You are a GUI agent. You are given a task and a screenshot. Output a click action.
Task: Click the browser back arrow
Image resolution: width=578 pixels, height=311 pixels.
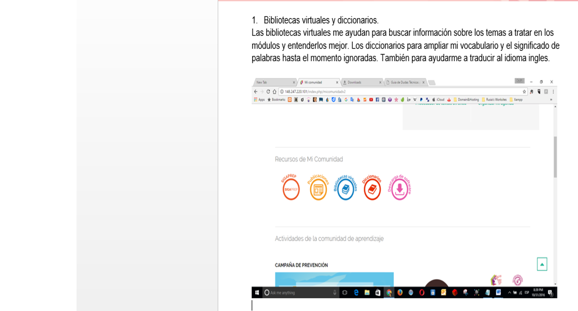pos(255,92)
